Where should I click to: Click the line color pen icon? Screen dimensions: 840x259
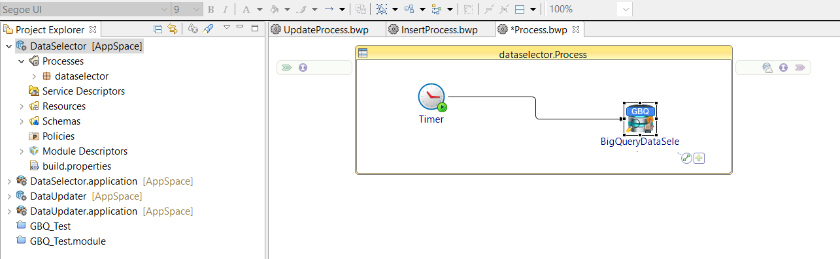pyautogui.click(x=301, y=9)
